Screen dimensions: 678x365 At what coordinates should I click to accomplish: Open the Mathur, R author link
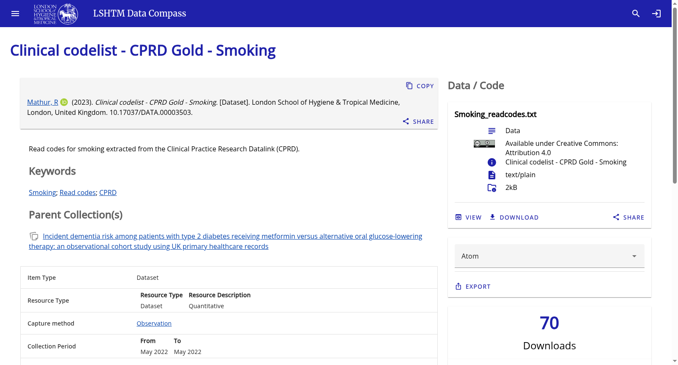(x=43, y=102)
